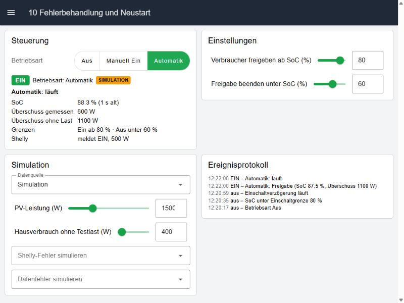
Task: Click the Datenfehler simulieren dropdown arrow
Action: click(180, 280)
